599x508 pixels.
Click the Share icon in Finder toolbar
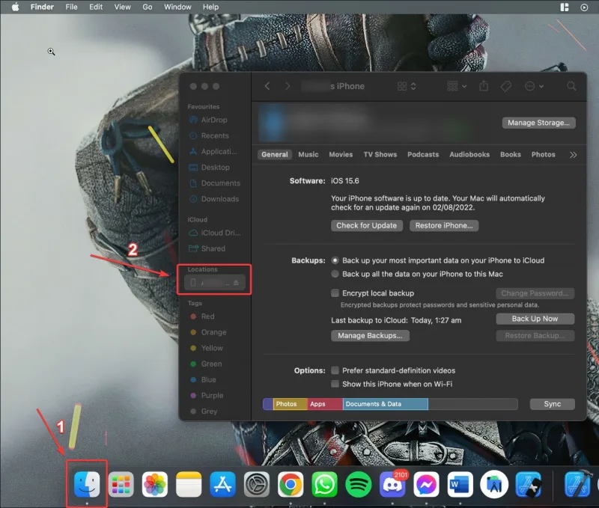coord(484,86)
